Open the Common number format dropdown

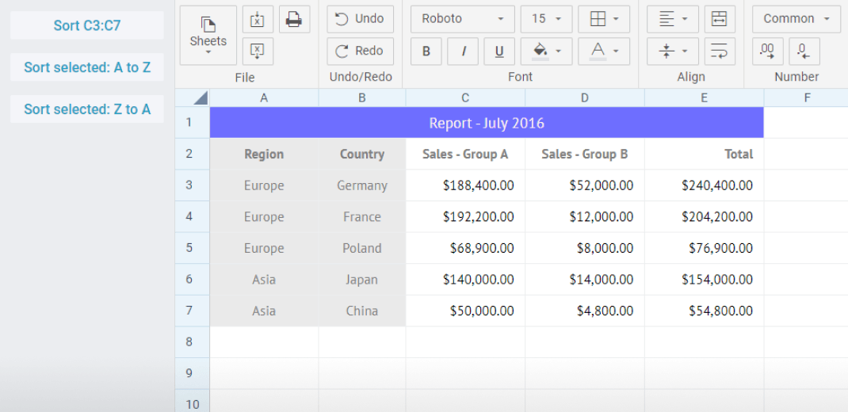(x=796, y=20)
